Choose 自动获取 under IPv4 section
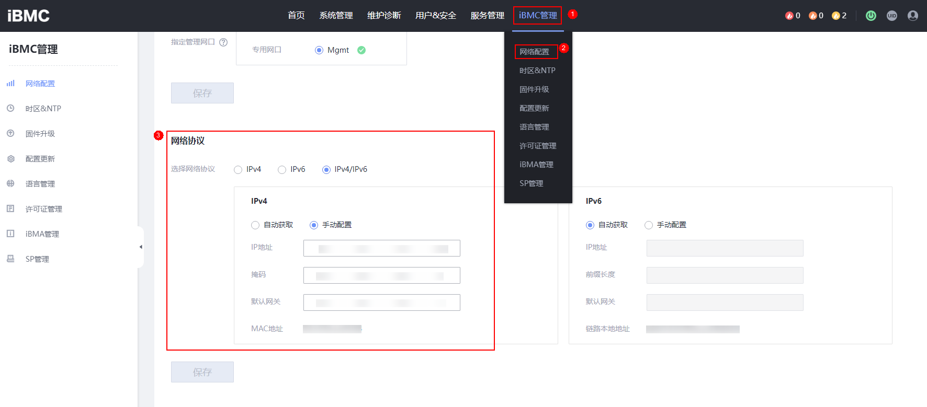The width and height of the screenshot is (927, 407). point(255,225)
